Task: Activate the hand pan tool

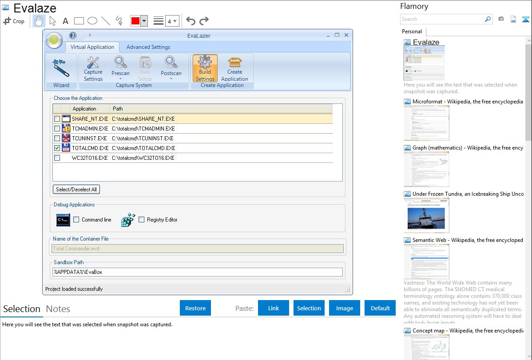Action: pos(39,21)
